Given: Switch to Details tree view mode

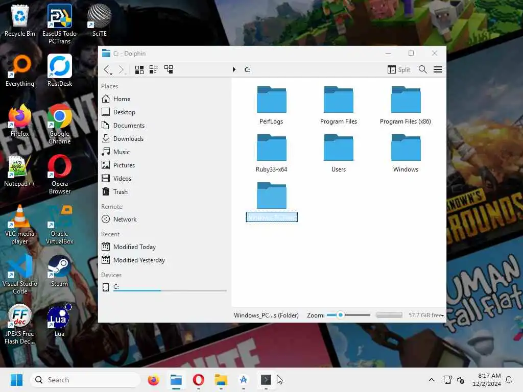Looking at the screenshot, I should pyautogui.click(x=169, y=69).
